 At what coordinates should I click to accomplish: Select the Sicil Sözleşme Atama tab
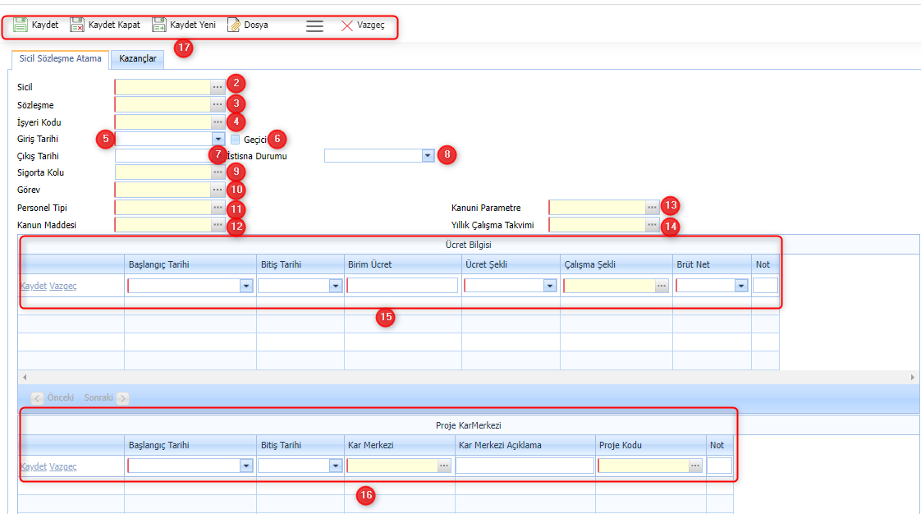click(60, 59)
